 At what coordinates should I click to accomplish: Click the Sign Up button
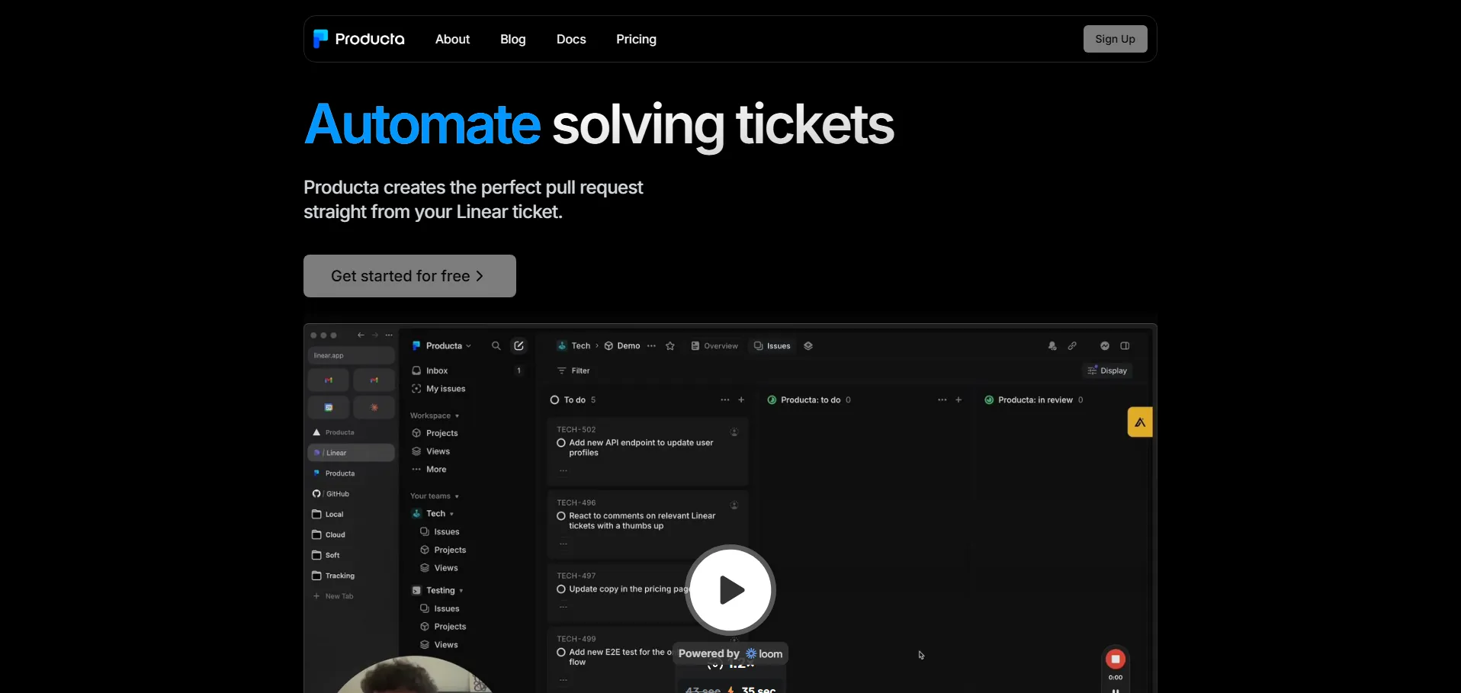1115,39
